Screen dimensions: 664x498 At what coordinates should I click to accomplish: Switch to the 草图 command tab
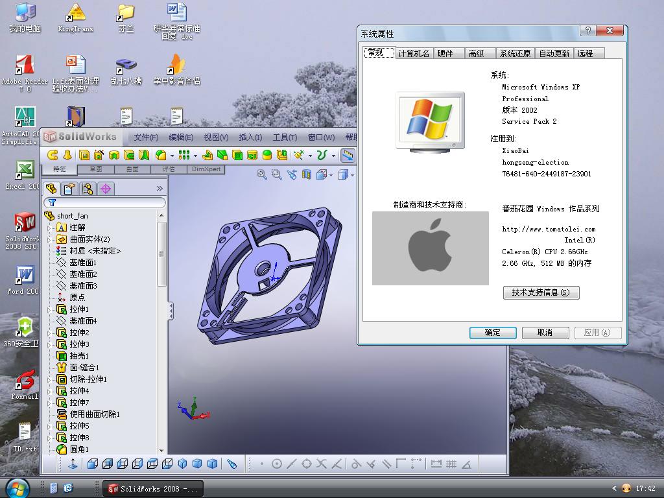pyautogui.click(x=96, y=169)
